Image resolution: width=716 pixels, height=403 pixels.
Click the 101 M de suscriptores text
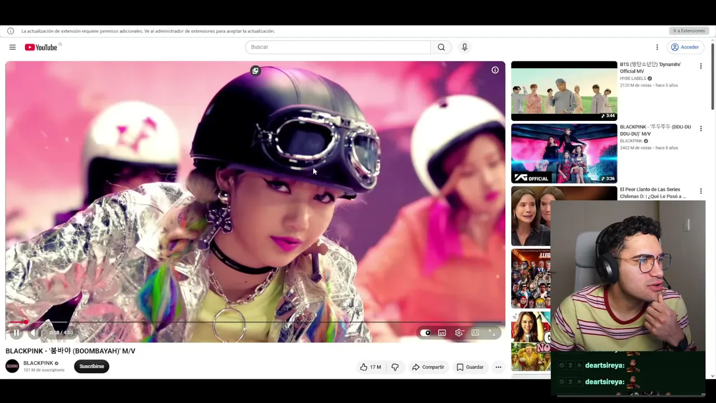click(44, 370)
